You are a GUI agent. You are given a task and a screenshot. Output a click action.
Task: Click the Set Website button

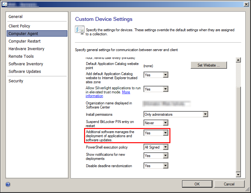click(x=209, y=65)
